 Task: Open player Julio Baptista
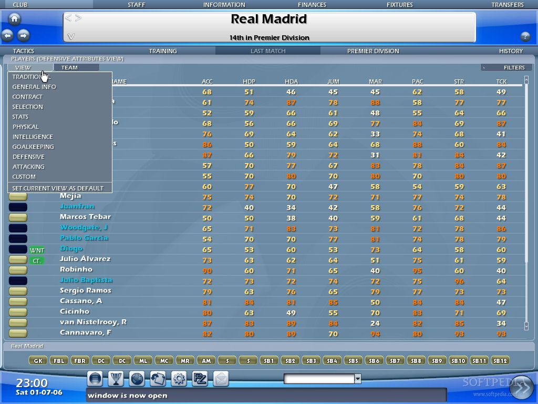pos(86,280)
